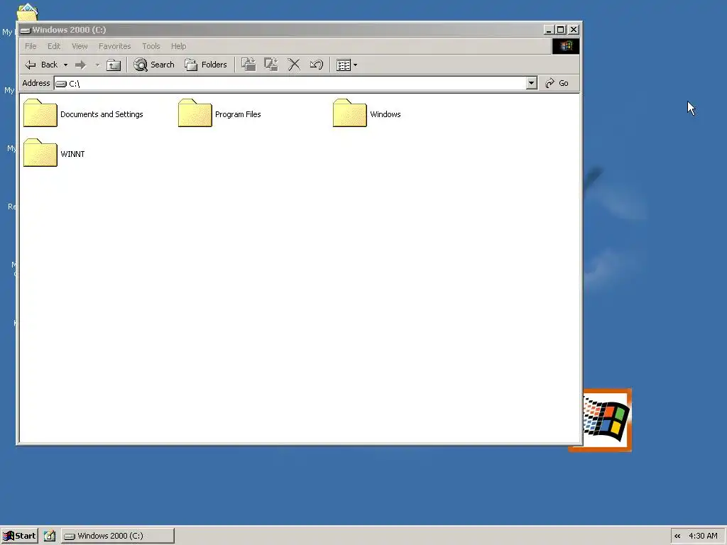Screen dimensions: 727x545
Task: Open the Documents and Settings folder icon
Action: tap(40, 113)
